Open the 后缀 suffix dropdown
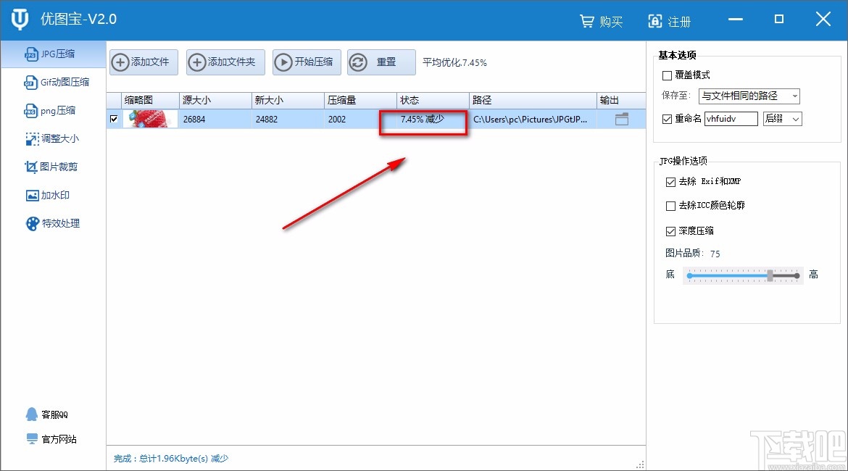The image size is (848, 471). (782, 119)
